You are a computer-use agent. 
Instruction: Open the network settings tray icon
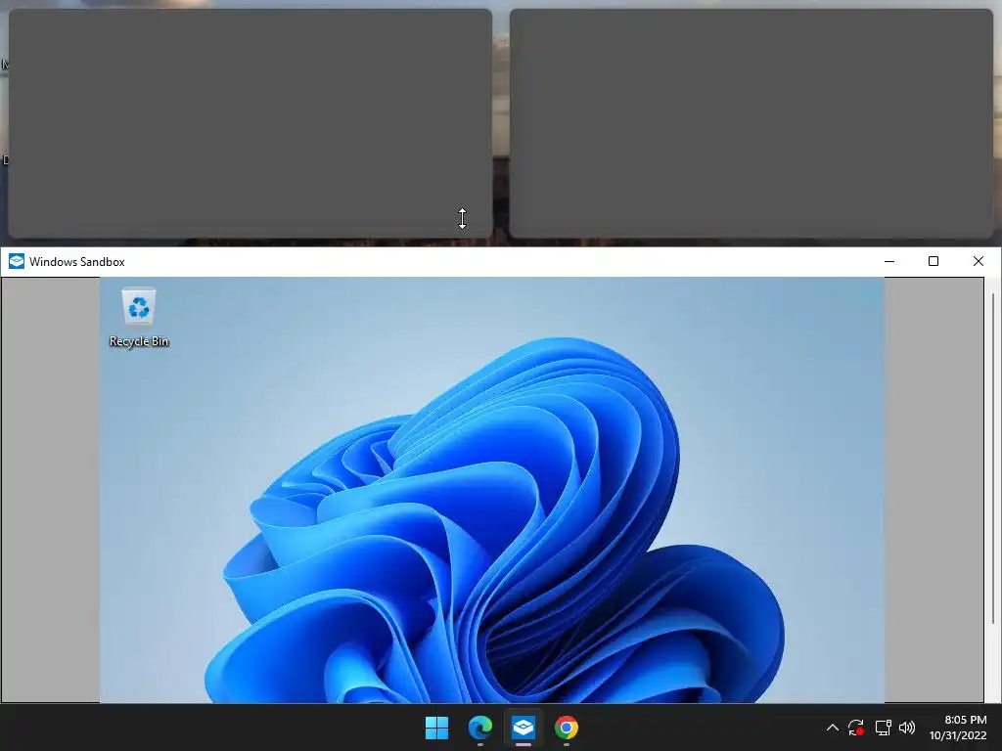(883, 728)
